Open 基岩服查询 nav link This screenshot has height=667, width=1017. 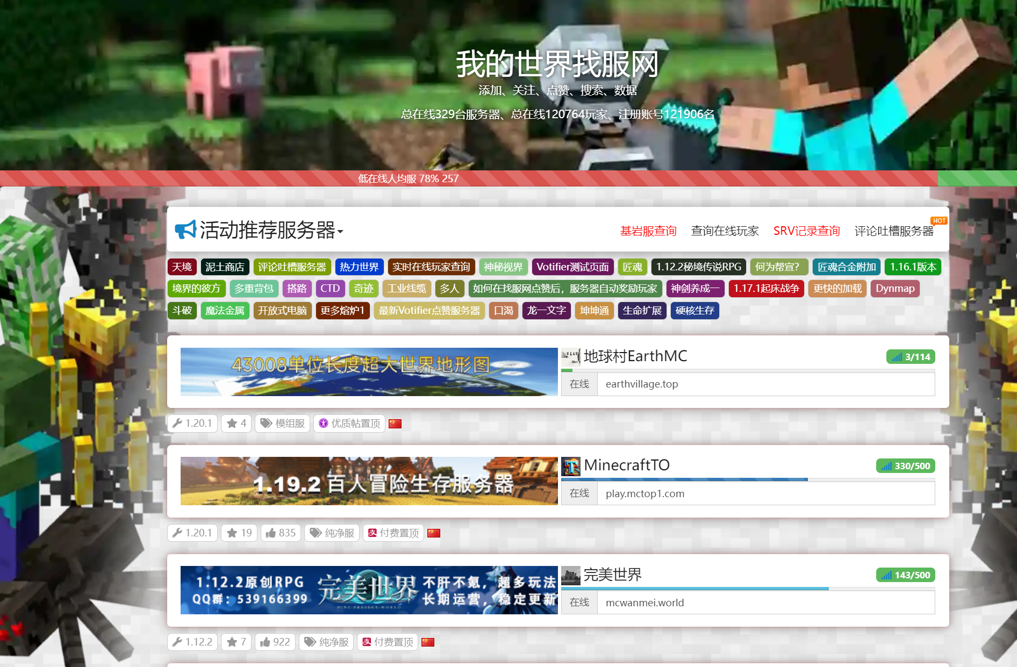click(x=648, y=231)
